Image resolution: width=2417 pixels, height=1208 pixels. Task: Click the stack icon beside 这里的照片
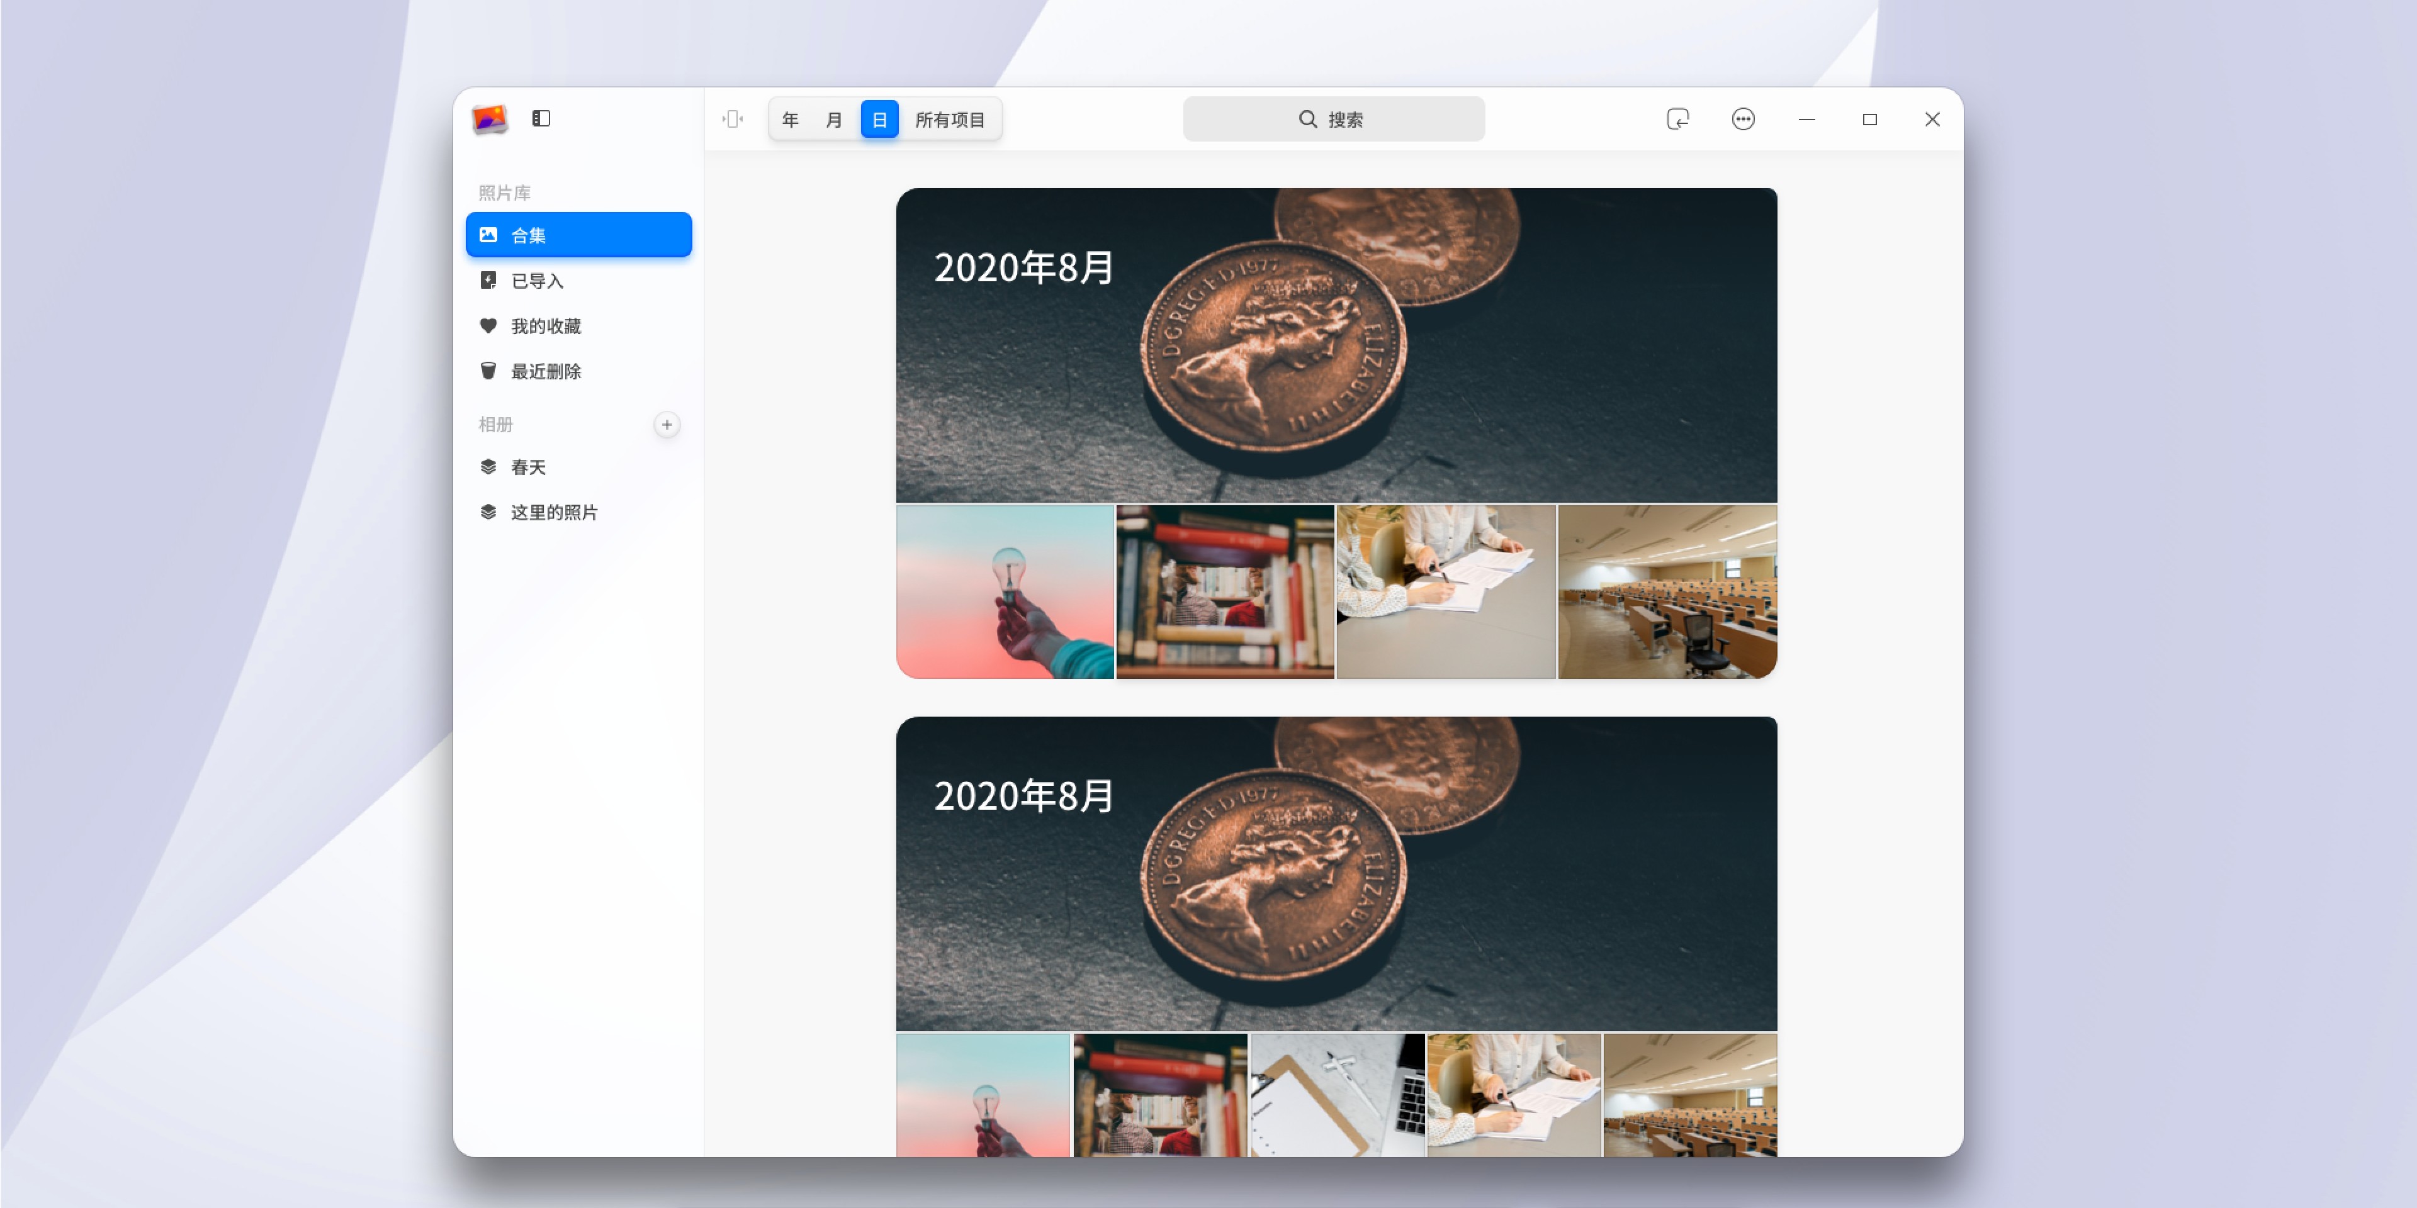[x=488, y=512]
